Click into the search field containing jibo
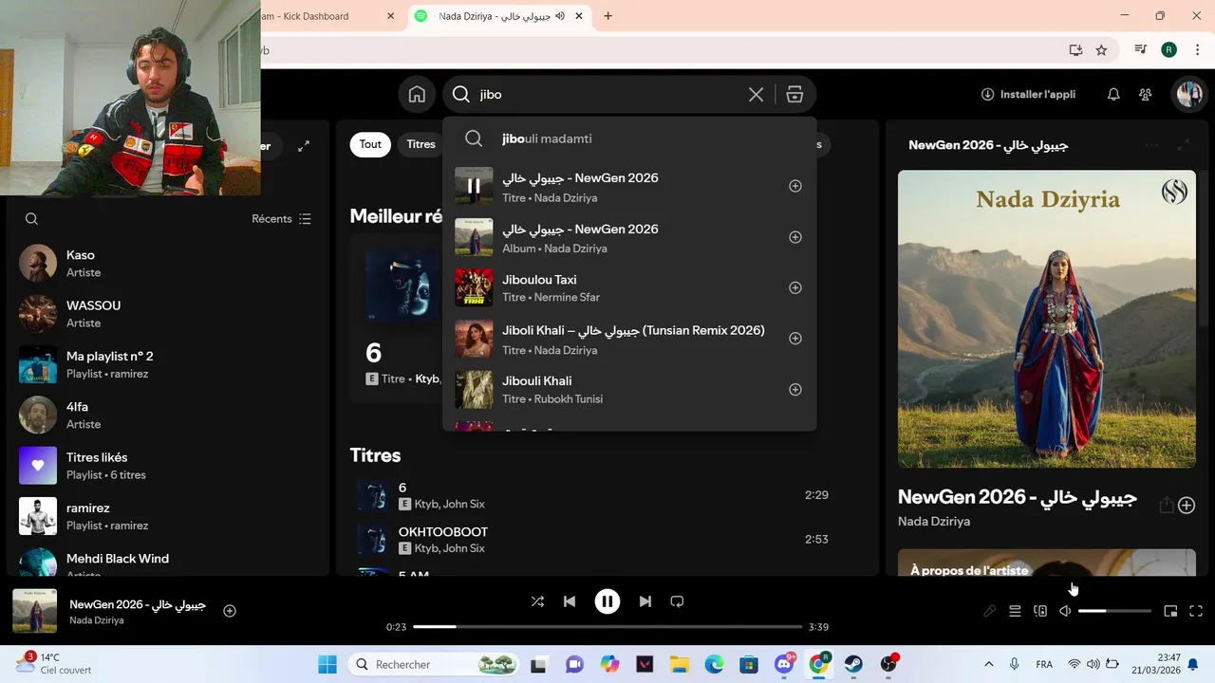 point(607,94)
